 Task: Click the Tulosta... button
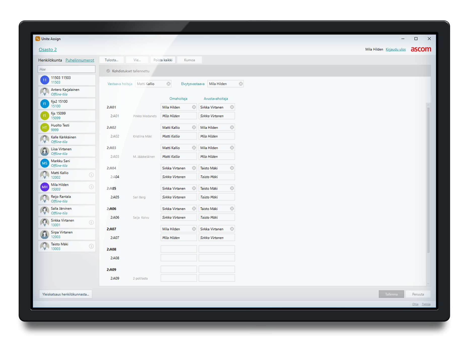(x=111, y=60)
